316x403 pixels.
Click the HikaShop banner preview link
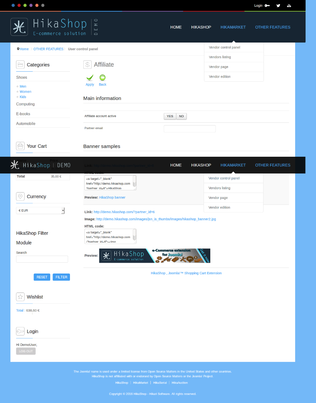point(112,197)
